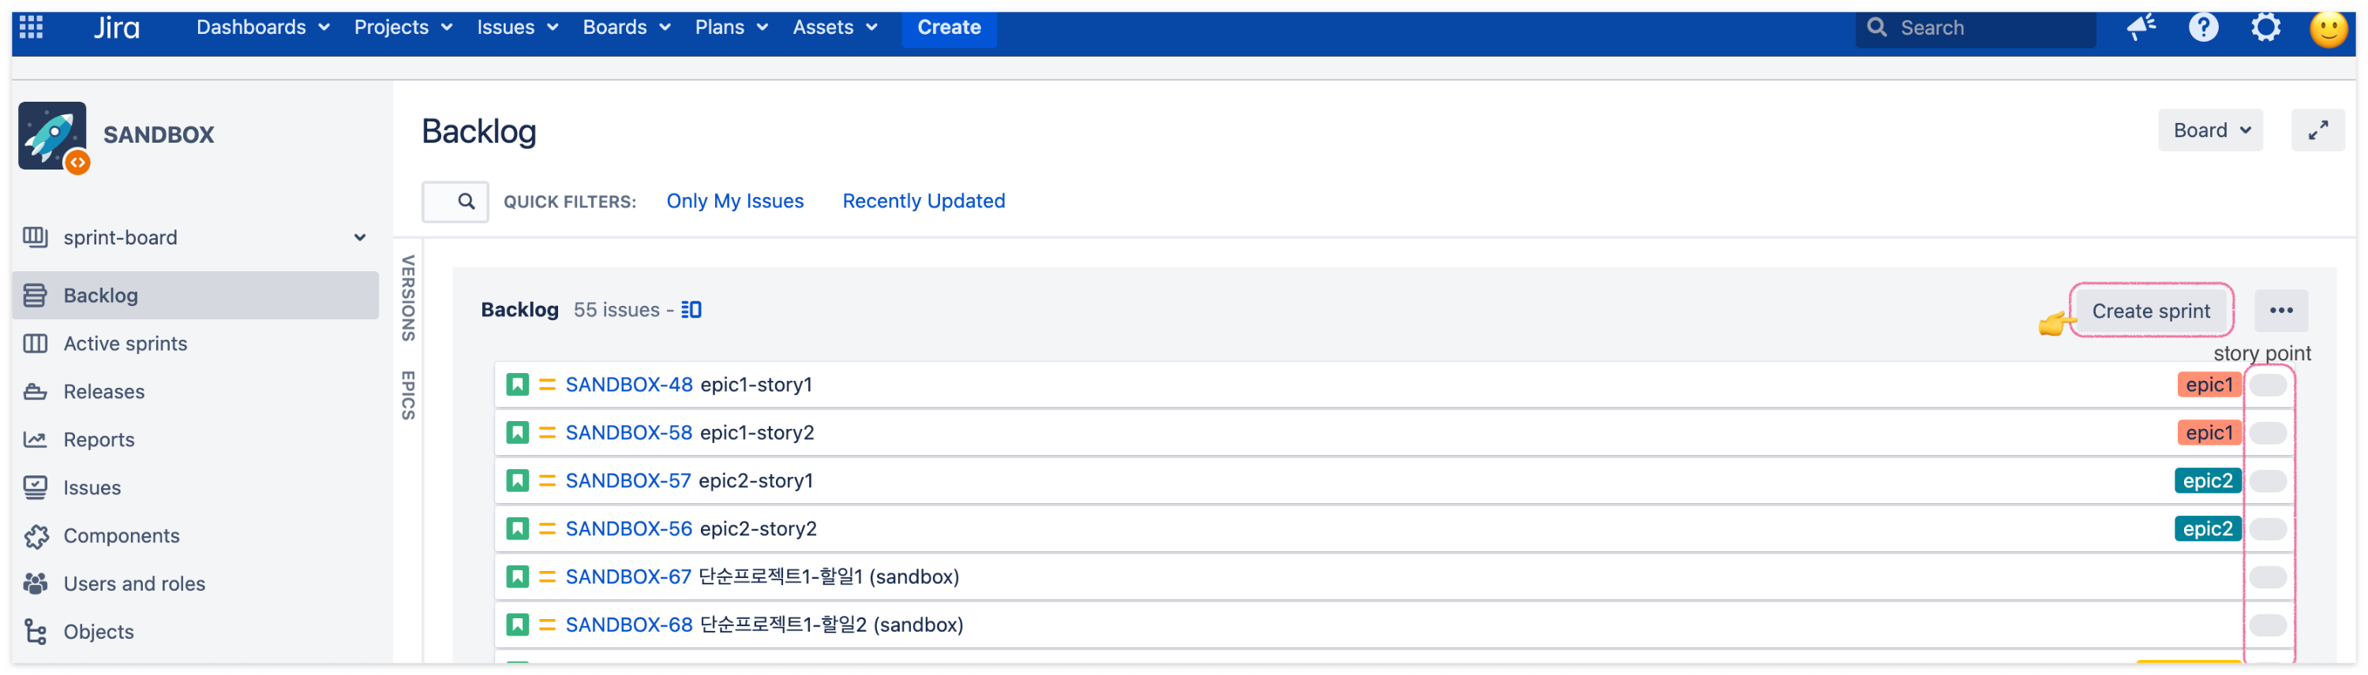Open the help question mark icon
This screenshot has width=2368, height=675.
pos(2202,28)
